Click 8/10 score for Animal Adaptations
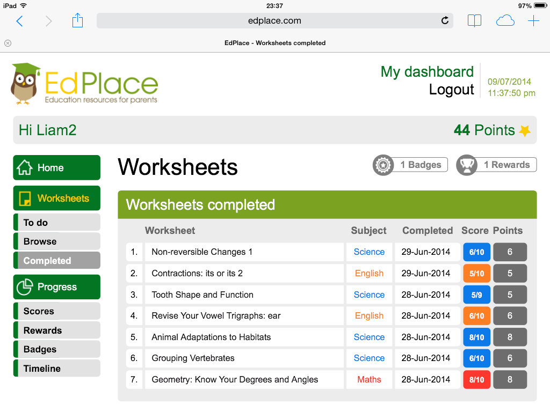550x412 pixels. pos(477,337)
